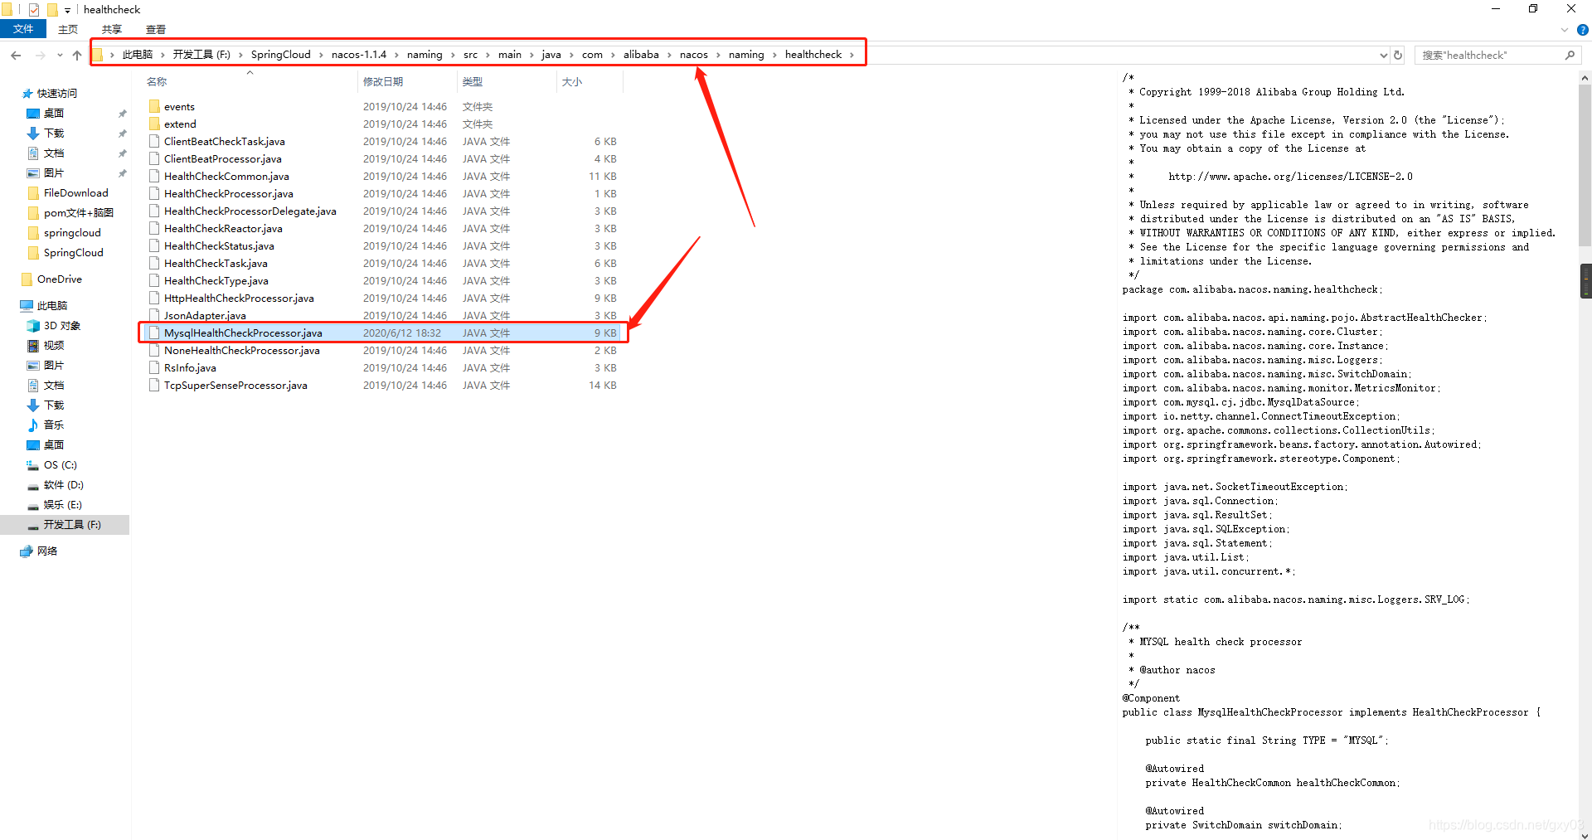This screenshot has width=1592, height=840.
Task: Expand chevron after healthcheck breadcrumb
Action: pos(852,55)
